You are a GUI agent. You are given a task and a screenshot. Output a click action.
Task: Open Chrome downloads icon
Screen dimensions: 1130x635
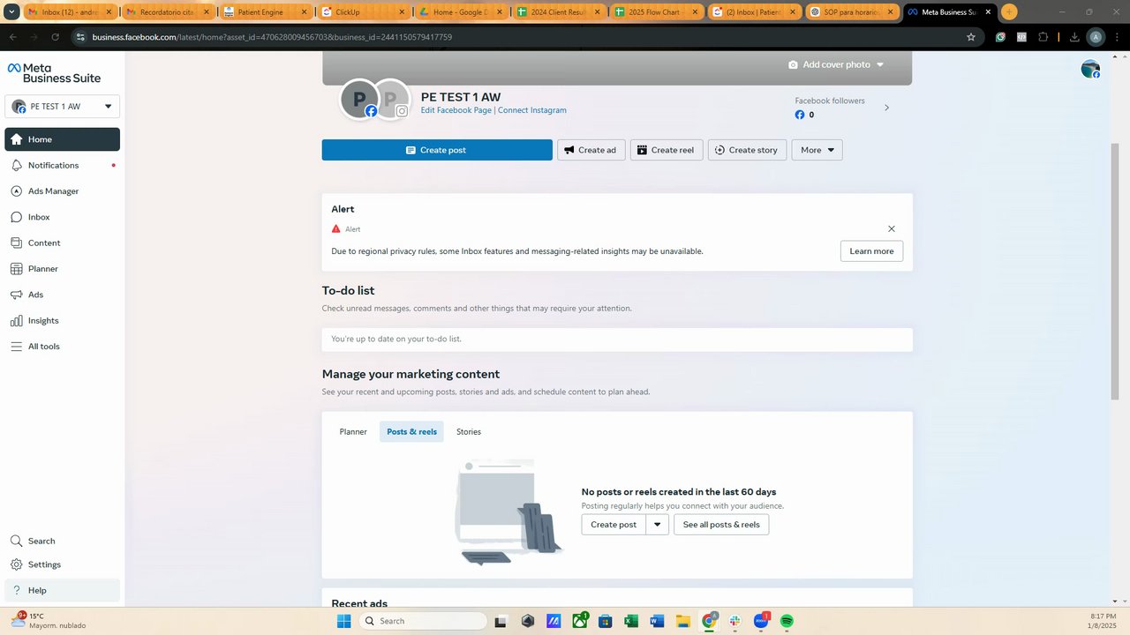[x=1074, y=37]
